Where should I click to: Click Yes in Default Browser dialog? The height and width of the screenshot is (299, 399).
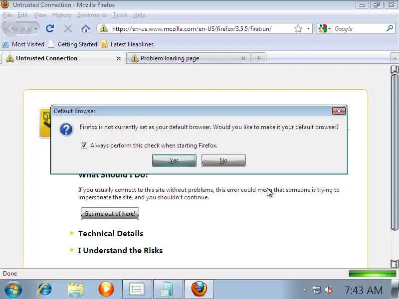click(174, 160)
